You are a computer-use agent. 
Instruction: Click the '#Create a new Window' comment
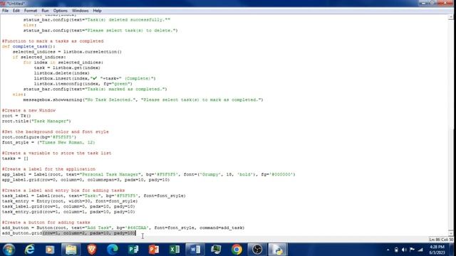point(28,110)
